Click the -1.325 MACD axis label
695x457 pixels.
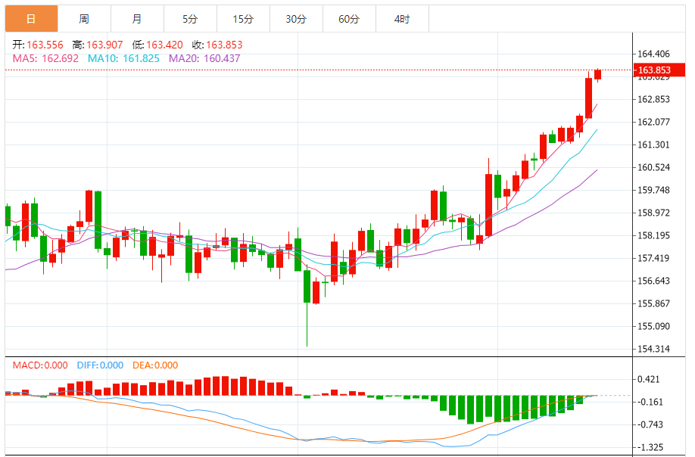click(x=650, y=447)
